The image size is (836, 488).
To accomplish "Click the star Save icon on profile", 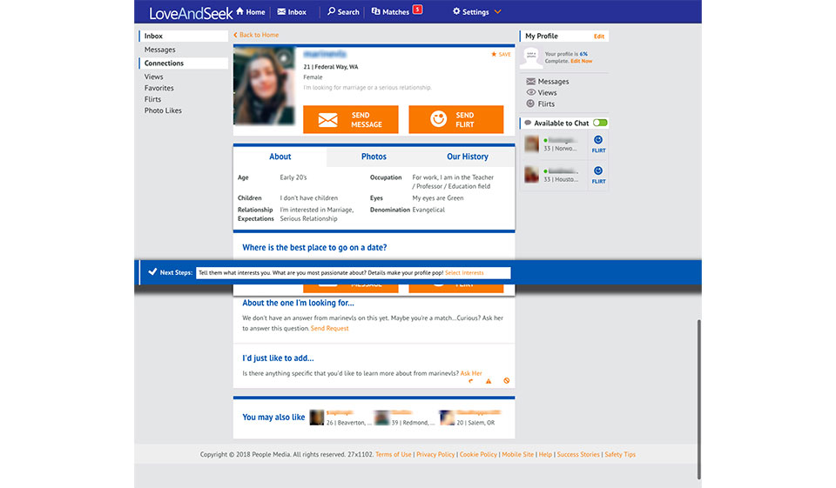I will 494,54.
